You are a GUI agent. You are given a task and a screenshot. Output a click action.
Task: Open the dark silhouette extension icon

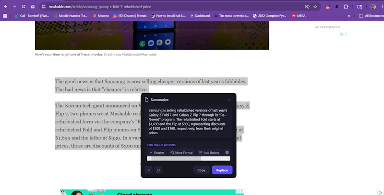(x=337, y=7)
